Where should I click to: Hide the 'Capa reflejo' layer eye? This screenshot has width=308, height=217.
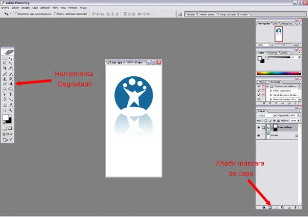point(259,127)
